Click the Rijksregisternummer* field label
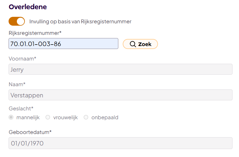Screen dimensions: 239x157 [x=37, y=33]
